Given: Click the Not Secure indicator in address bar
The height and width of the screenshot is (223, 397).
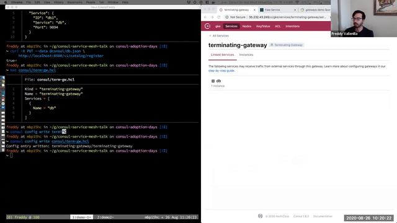Looking at the screenshot, I should tap(236, 17).
